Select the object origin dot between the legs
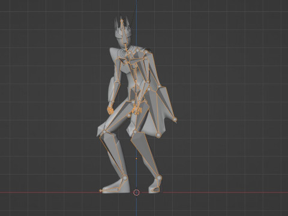This screenshot has height=216, width=288. (x=136, y=158)
